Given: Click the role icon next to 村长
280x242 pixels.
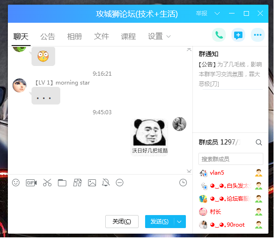Looking at the screenshot, I should [259, 212].
